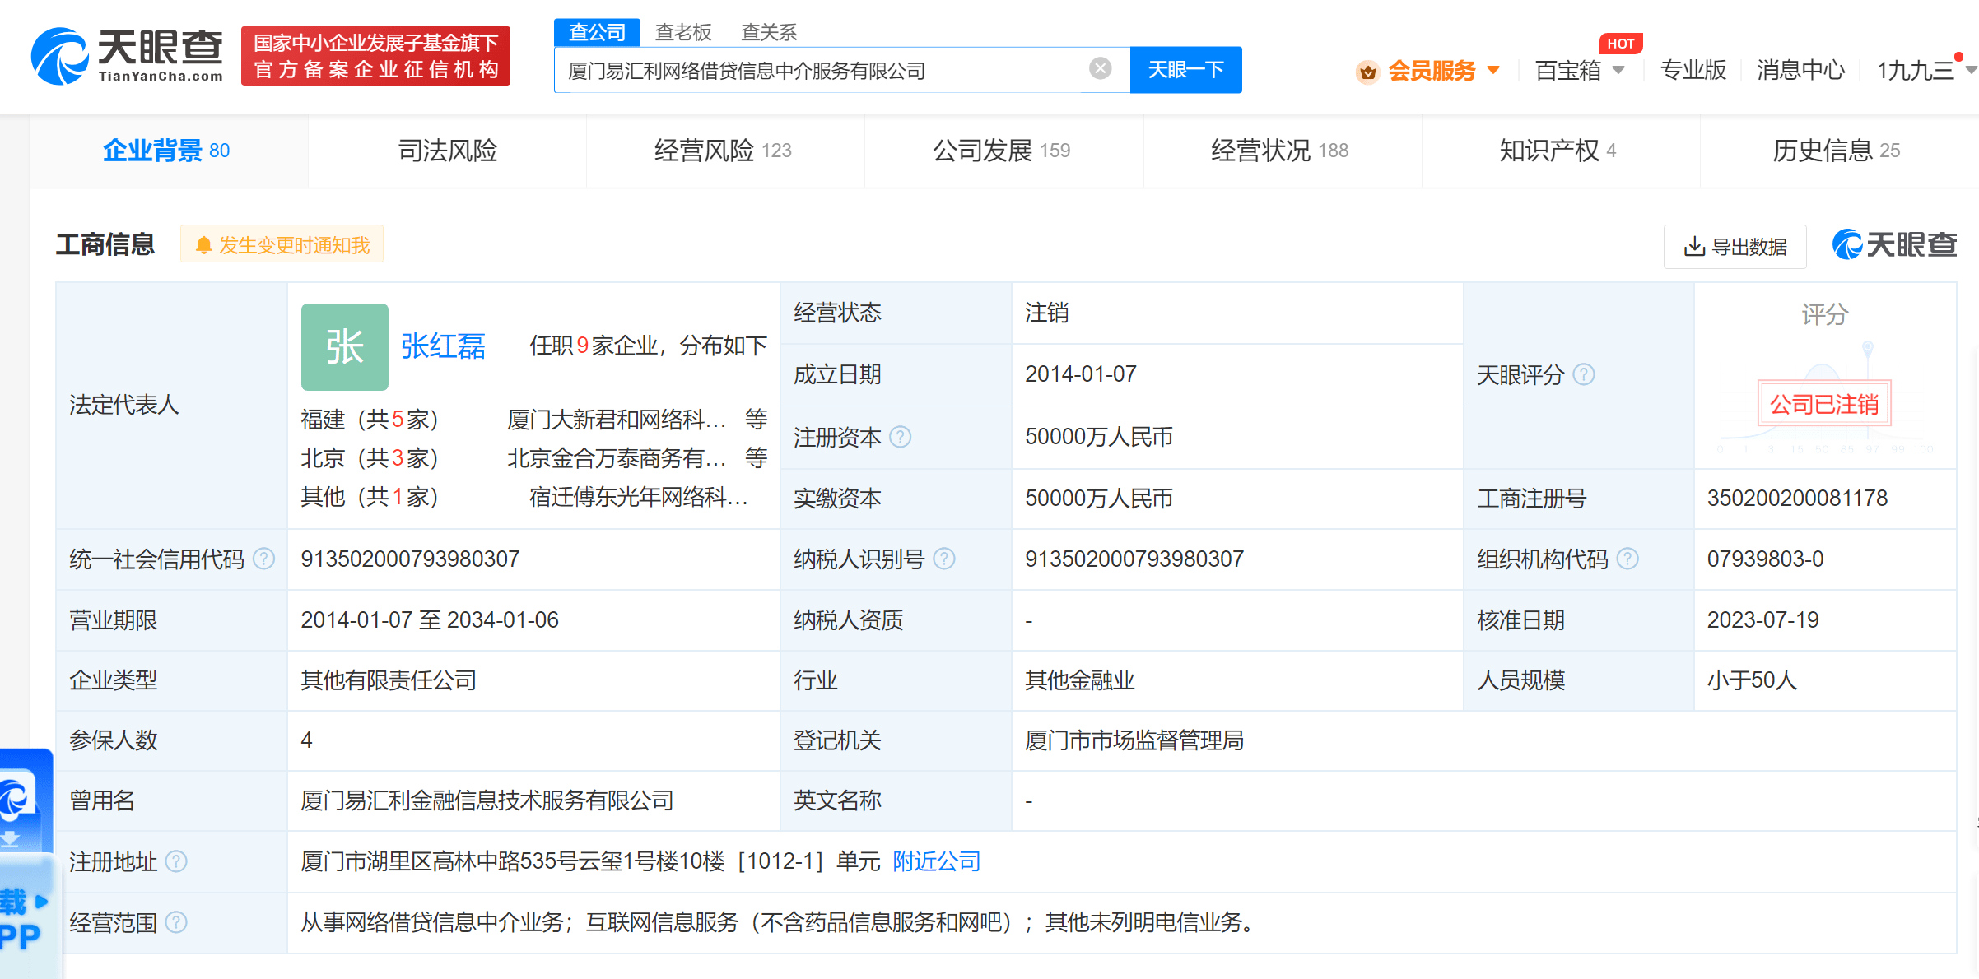
Task: Click the 张 avatar thumbnail
Action: click(x=344, y=346)
